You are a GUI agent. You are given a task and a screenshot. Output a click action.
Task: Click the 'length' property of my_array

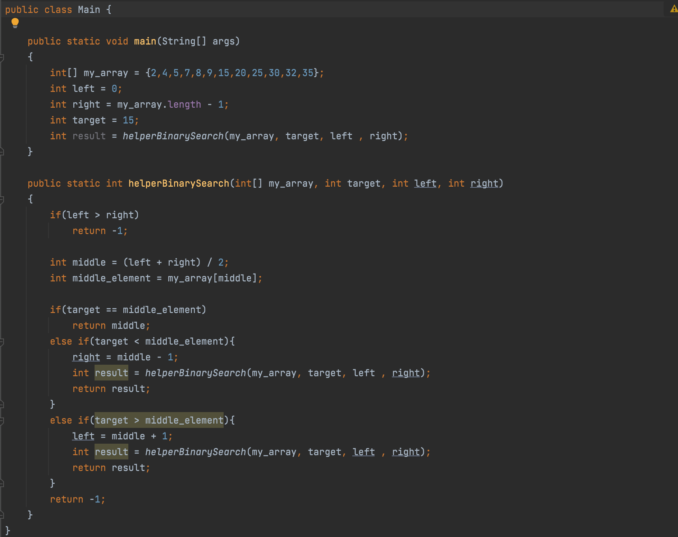click(184, 104)
